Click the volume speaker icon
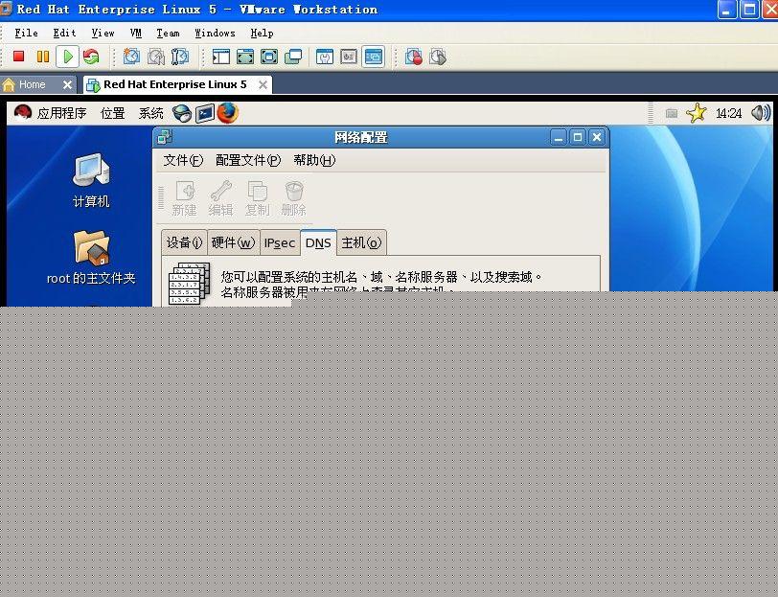This screenshot has width=778, height=597. (761, 113)
